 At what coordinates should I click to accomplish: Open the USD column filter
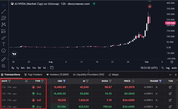coord(64,81)
